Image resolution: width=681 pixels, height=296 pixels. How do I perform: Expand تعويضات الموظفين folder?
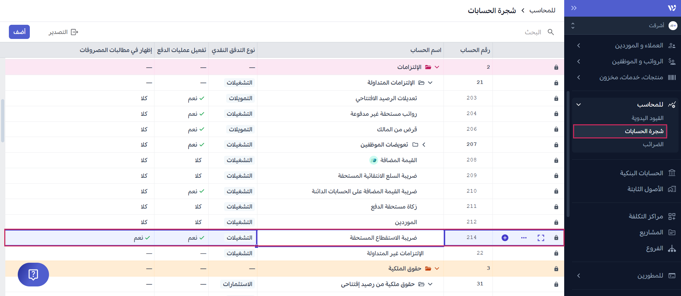(x=424, y=145)
